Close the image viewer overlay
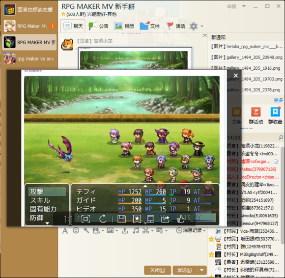This screenshot has height=278, width=285. point(235,76)
